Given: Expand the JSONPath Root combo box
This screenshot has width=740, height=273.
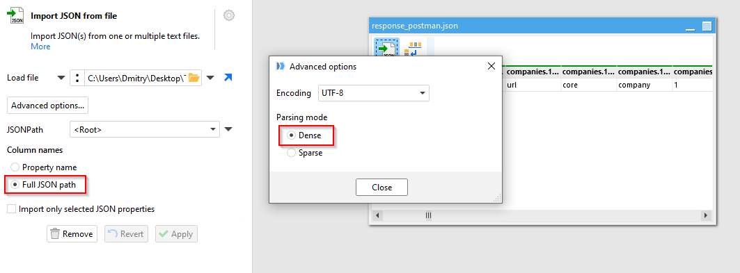Looking at the screenshot, I should coord(144,129).
